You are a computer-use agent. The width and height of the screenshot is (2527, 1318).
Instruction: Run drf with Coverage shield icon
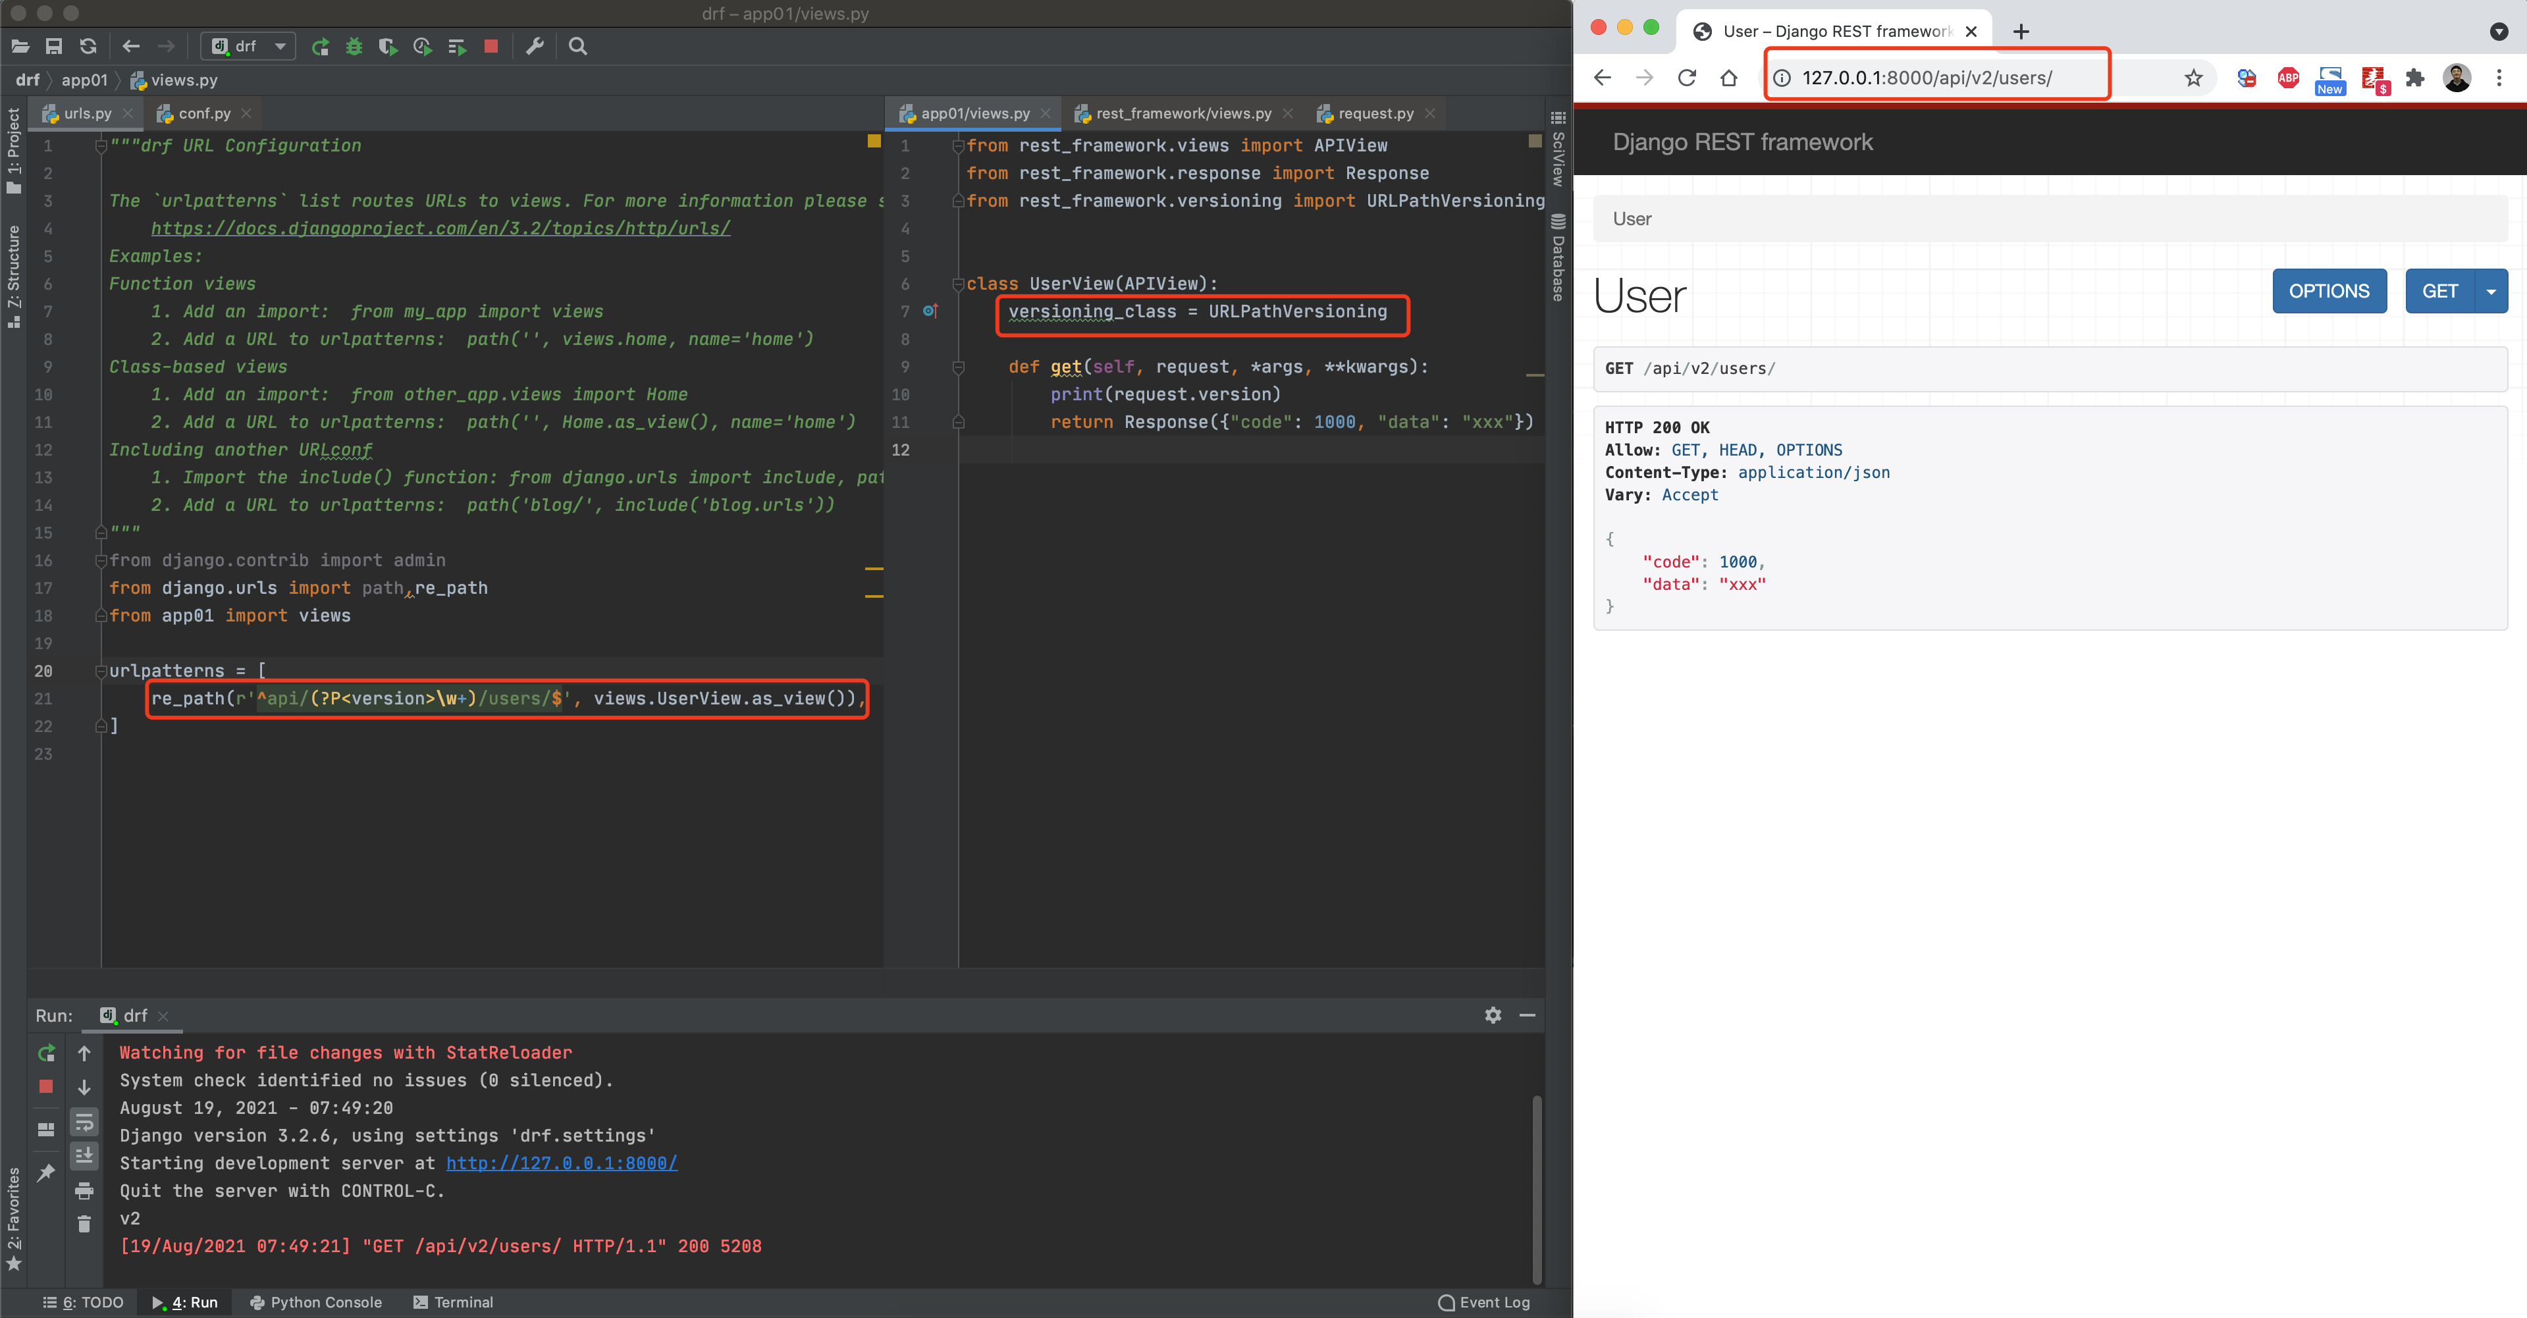coord(388,46)
